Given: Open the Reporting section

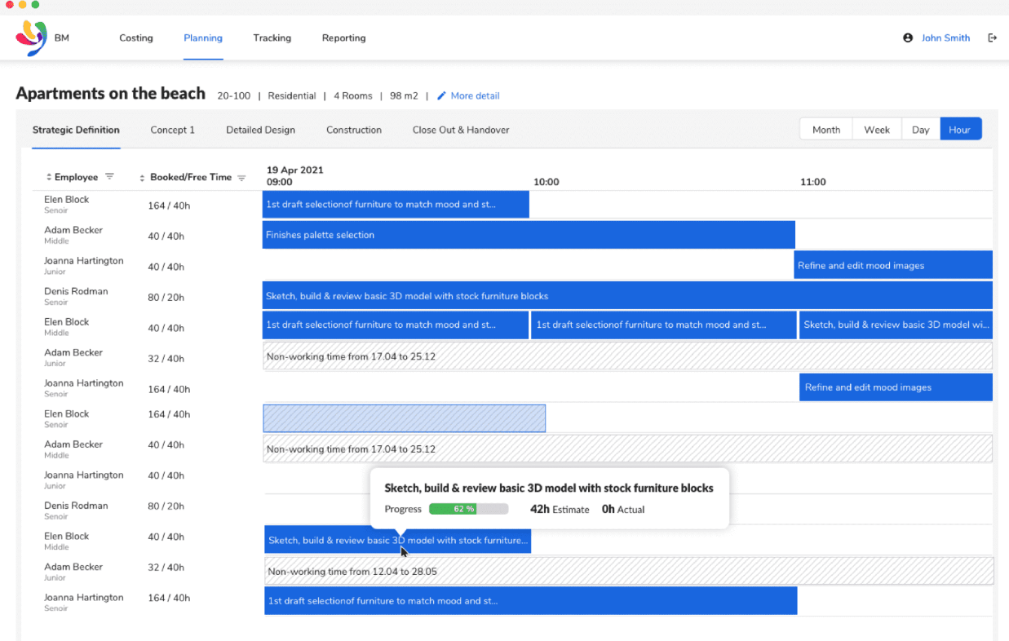Looking at the screenshot, I should (x=343, y=38).
